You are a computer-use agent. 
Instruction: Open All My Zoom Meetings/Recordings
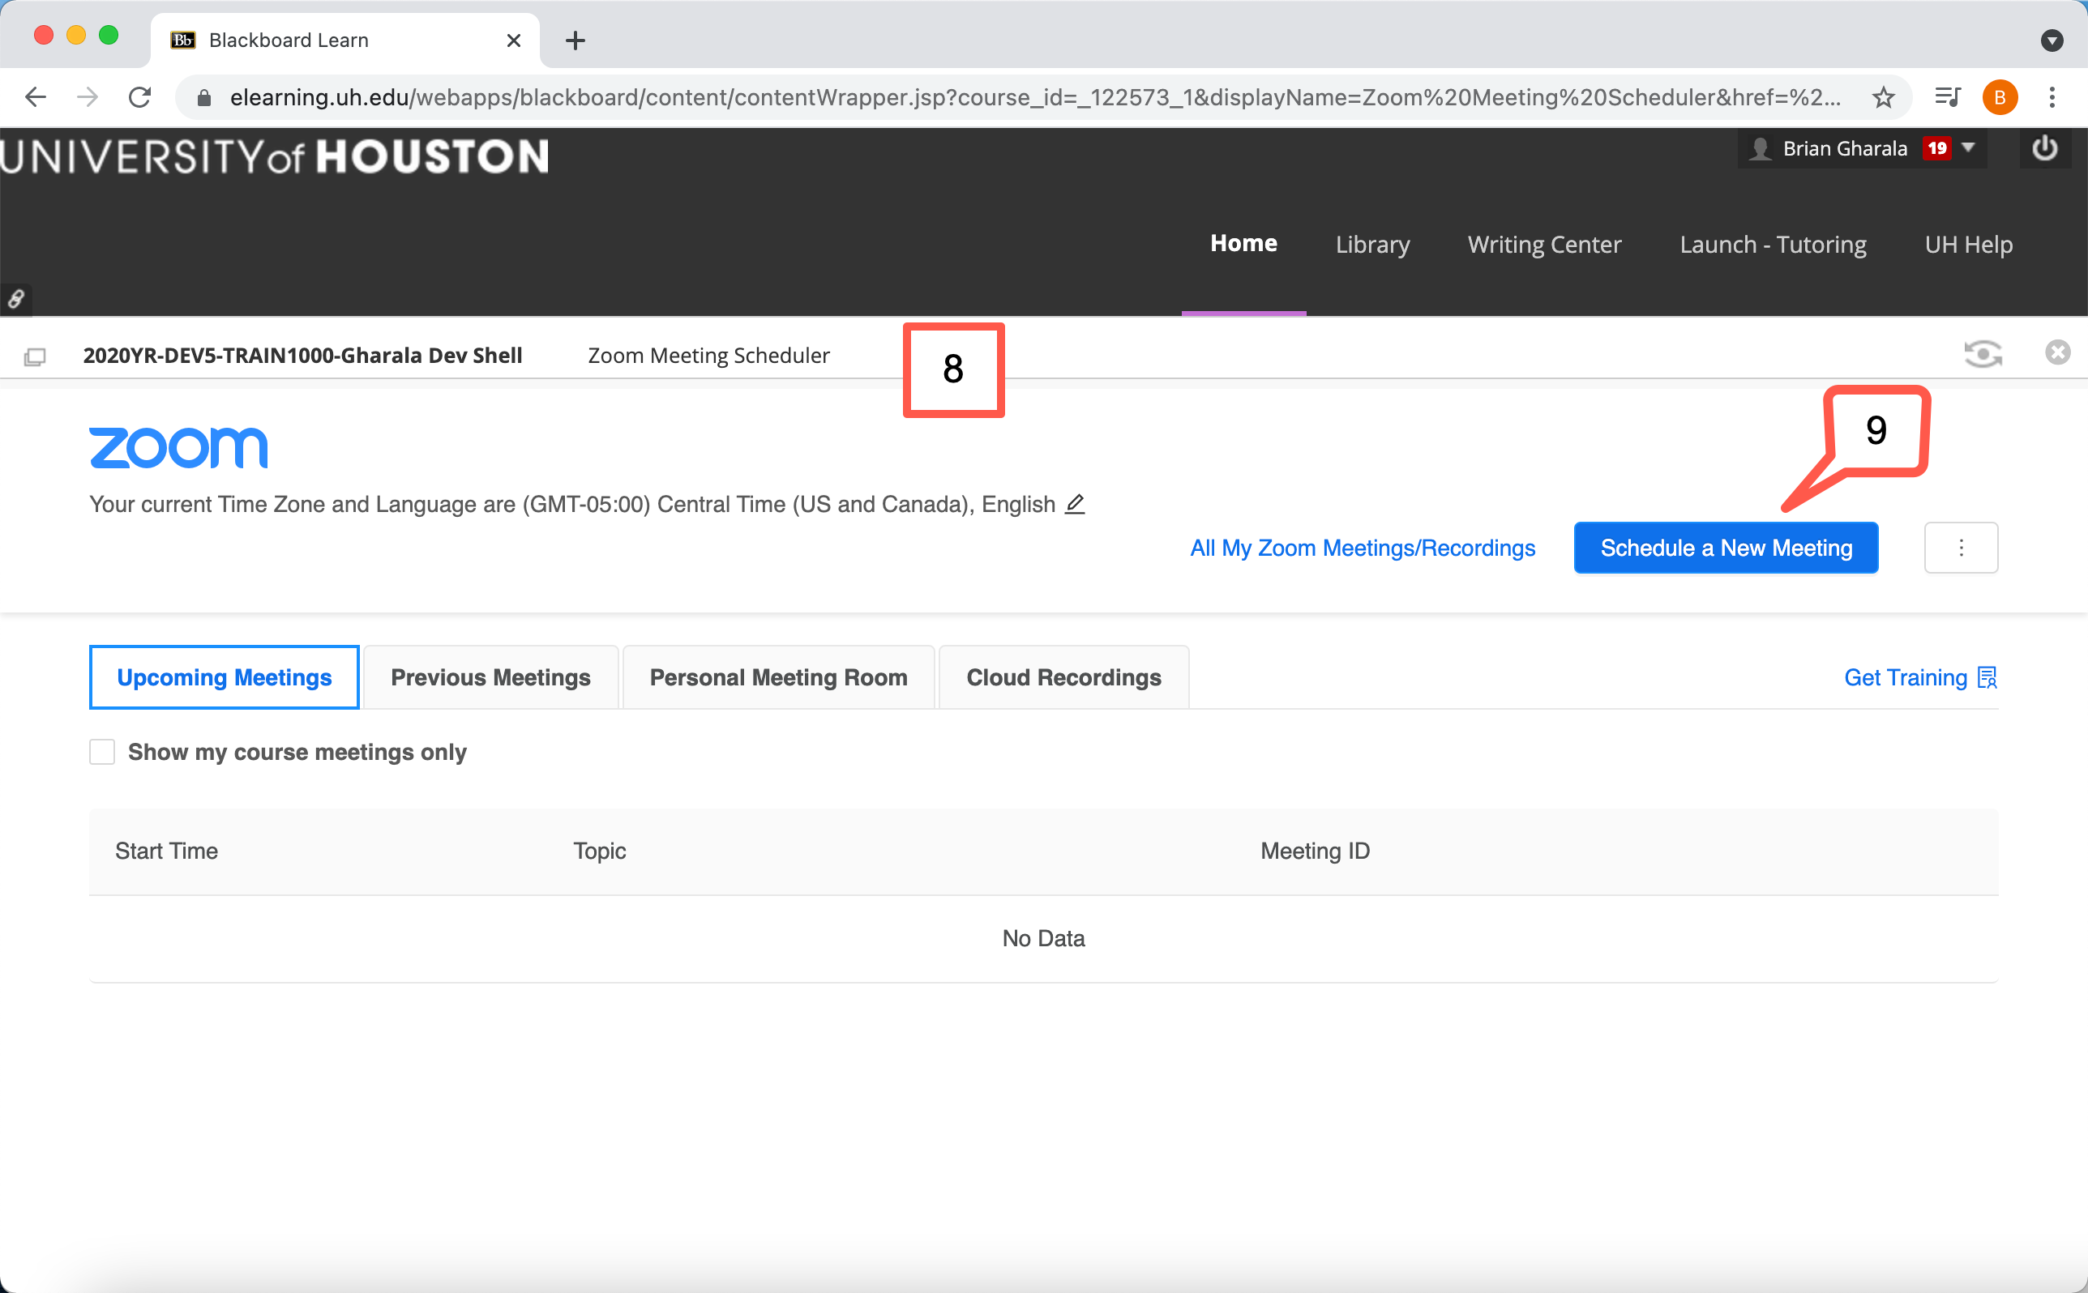pyautogui.click(x=1363, y=548)
